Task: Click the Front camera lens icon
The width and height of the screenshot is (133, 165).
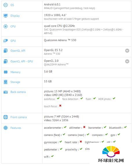Action: tap(5, 117)
